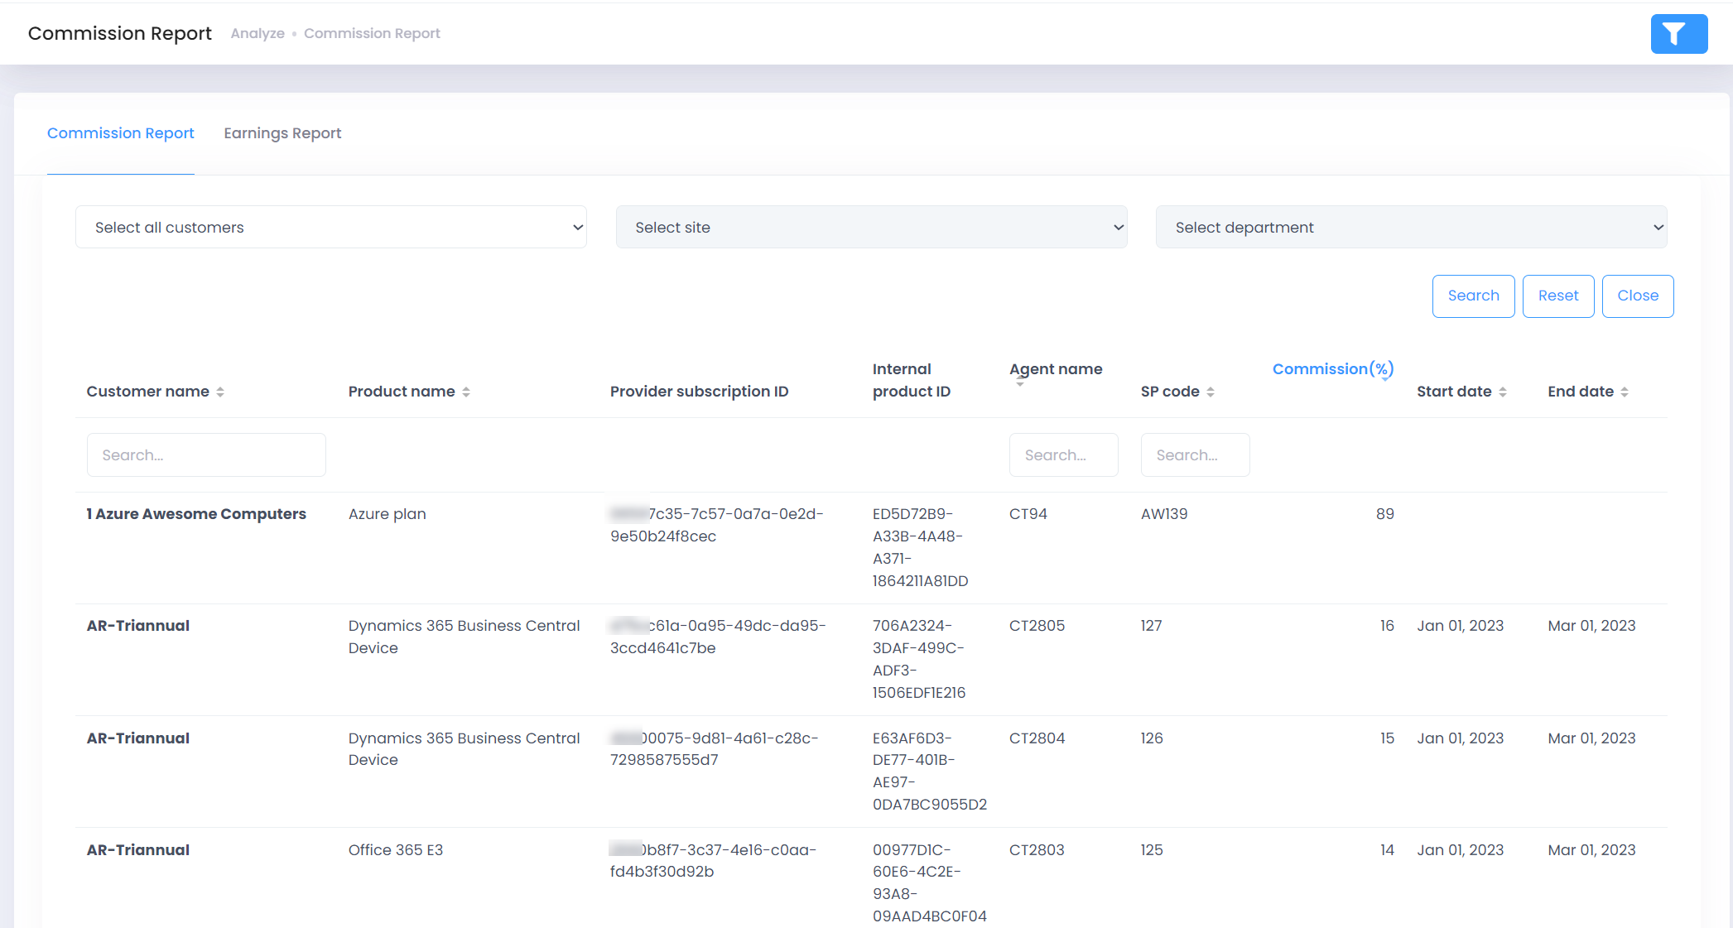Open the blue filter funnel button
1733x928 pixels.
coord(1678,34)
